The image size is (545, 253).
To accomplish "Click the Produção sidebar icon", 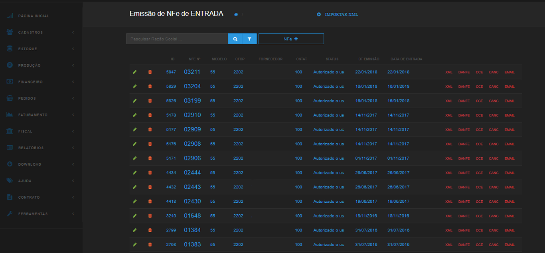I will coord(10,65).
